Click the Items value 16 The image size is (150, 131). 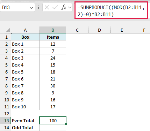tap(53, 100)
